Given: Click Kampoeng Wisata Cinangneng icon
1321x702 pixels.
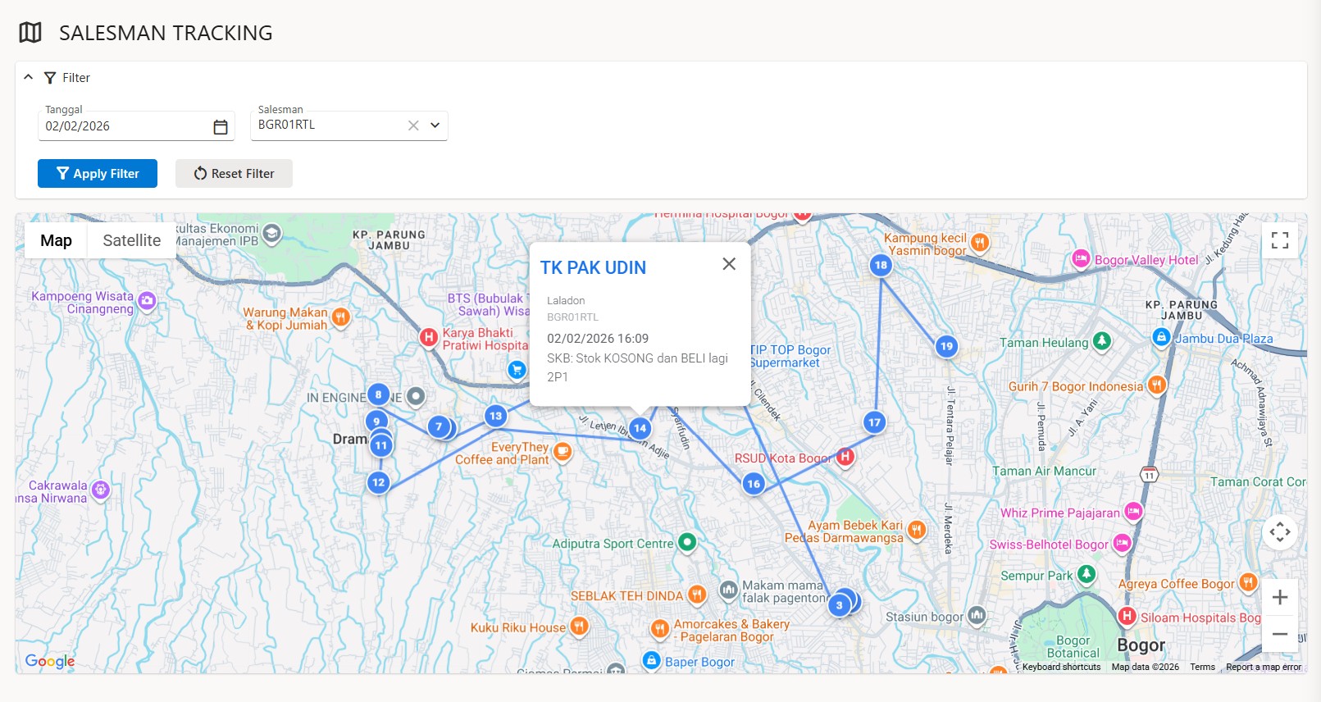Looking at the screenshot, I should coord(147,301).
